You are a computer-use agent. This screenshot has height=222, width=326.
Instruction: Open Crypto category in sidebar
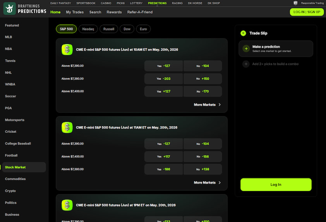click(x=10, y=191)
